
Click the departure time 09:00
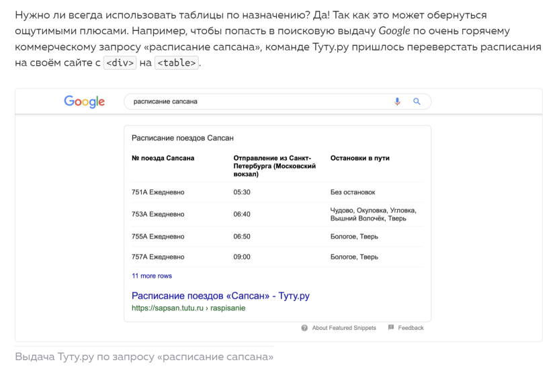coord(242,257)
